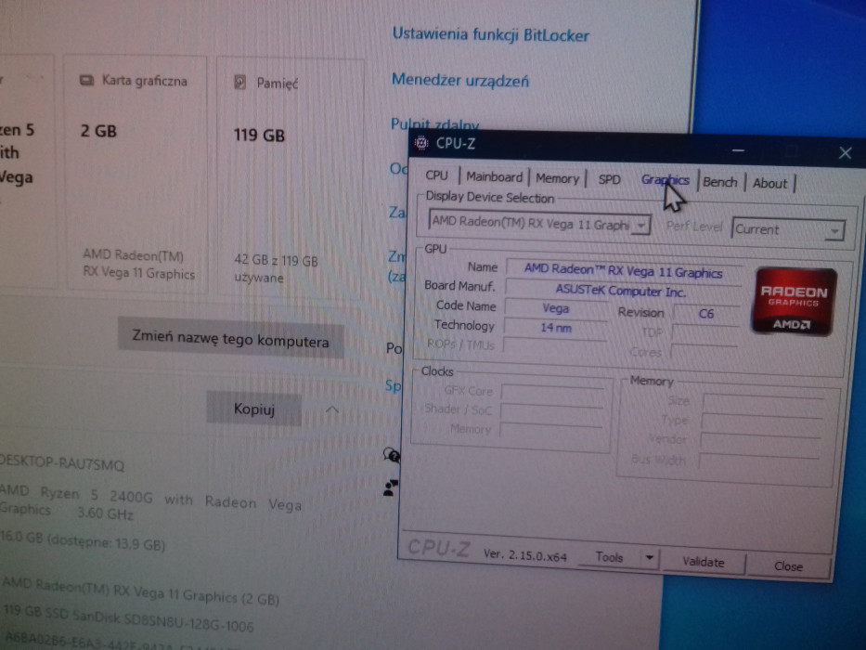
Task: Expand the Display Device Selection dropdown
Action: pos(641,226)
